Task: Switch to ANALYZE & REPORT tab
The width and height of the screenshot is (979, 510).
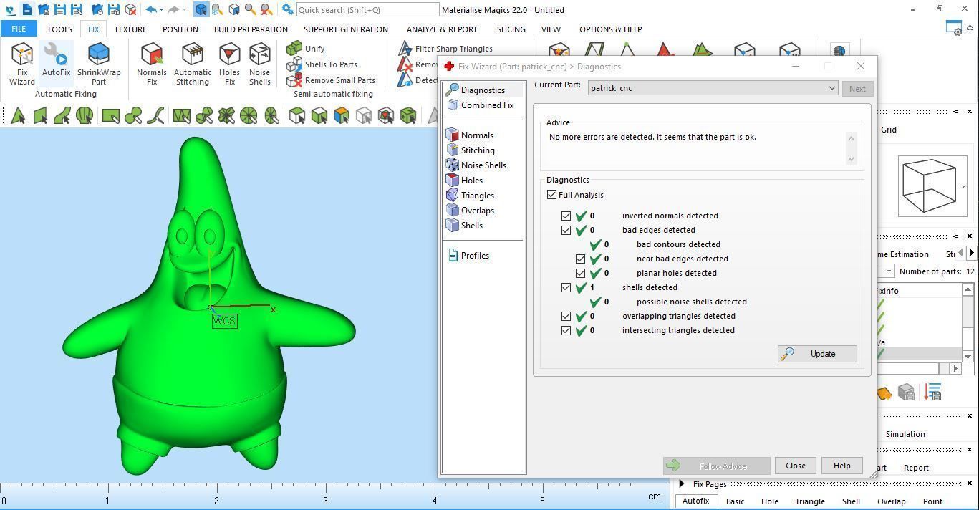Action: tap(442, 29)
